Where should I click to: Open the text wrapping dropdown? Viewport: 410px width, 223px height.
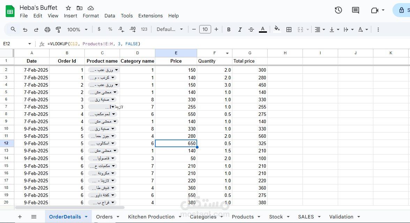point(349,30)
